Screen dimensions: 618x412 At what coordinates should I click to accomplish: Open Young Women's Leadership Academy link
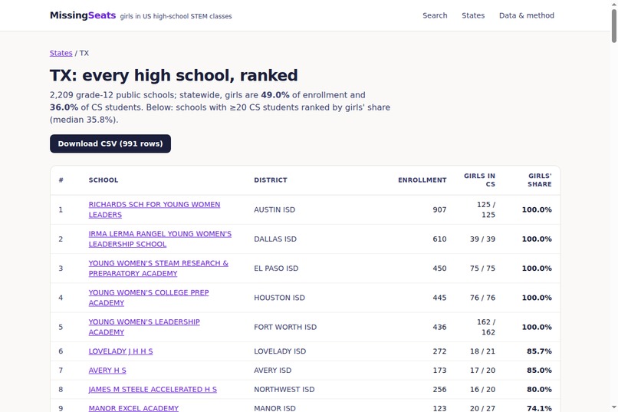tap(144, 327)
